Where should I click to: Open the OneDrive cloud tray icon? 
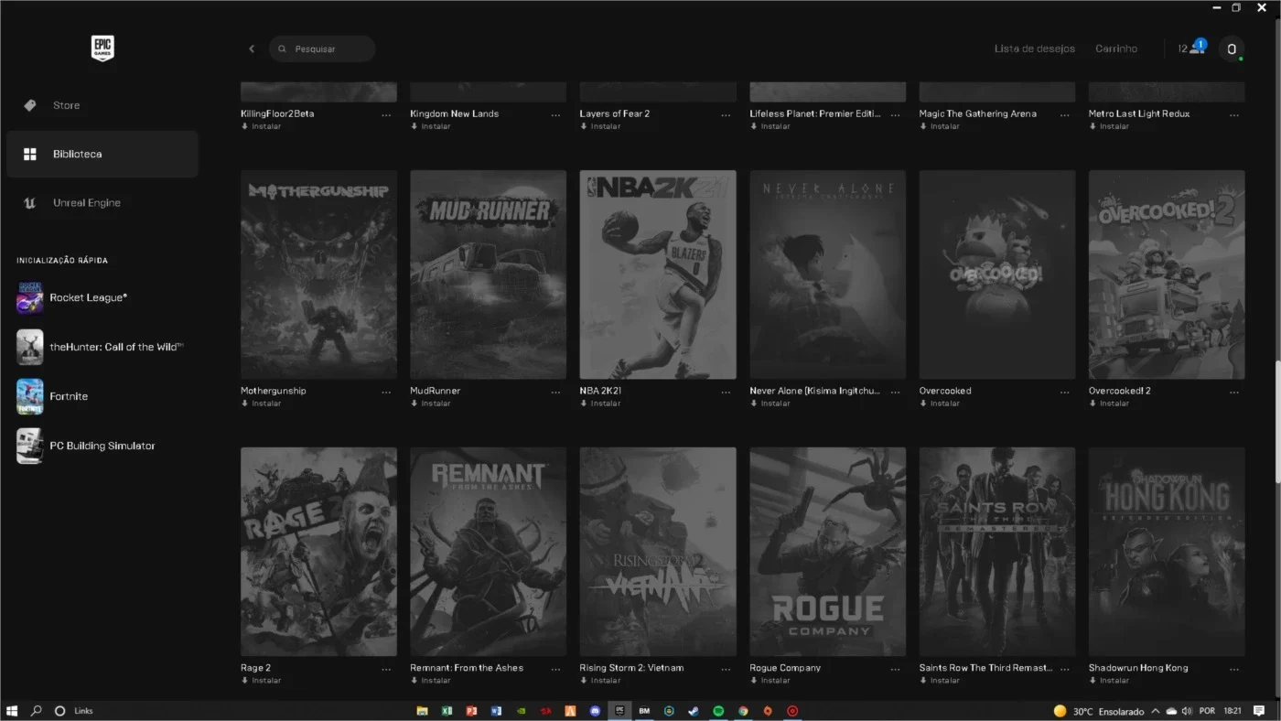(x=1171, y=711)
